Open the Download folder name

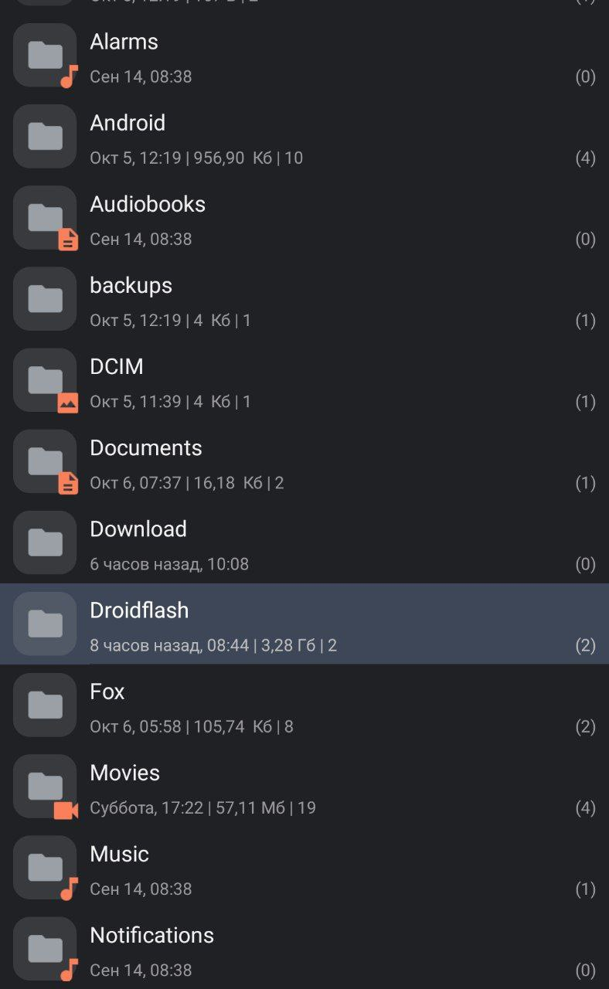click(138, 529)
